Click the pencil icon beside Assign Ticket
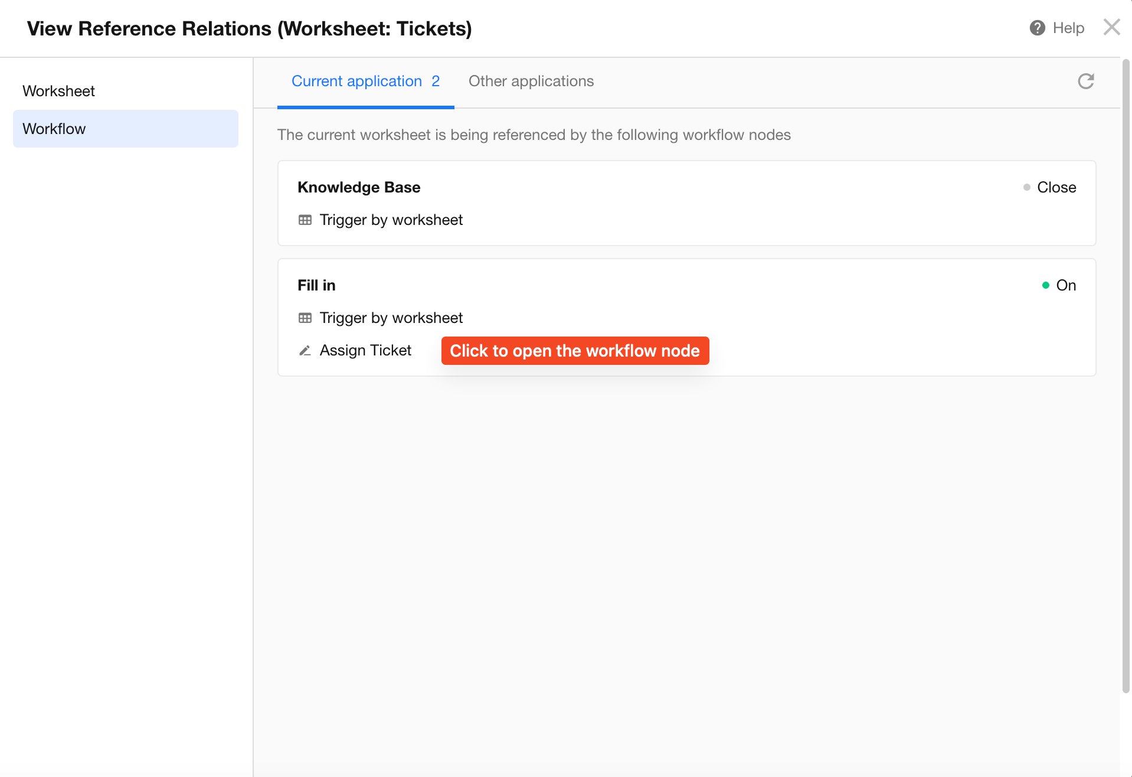This screenshot has width=1132, height=777. coord(305,351)
